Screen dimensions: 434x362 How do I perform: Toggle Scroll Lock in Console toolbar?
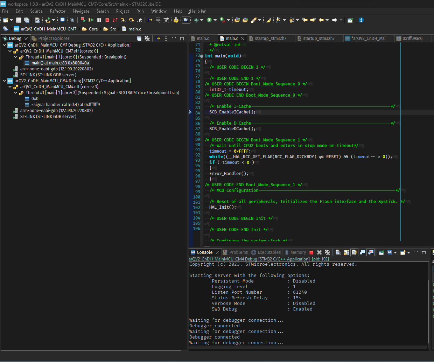(346, 252)
